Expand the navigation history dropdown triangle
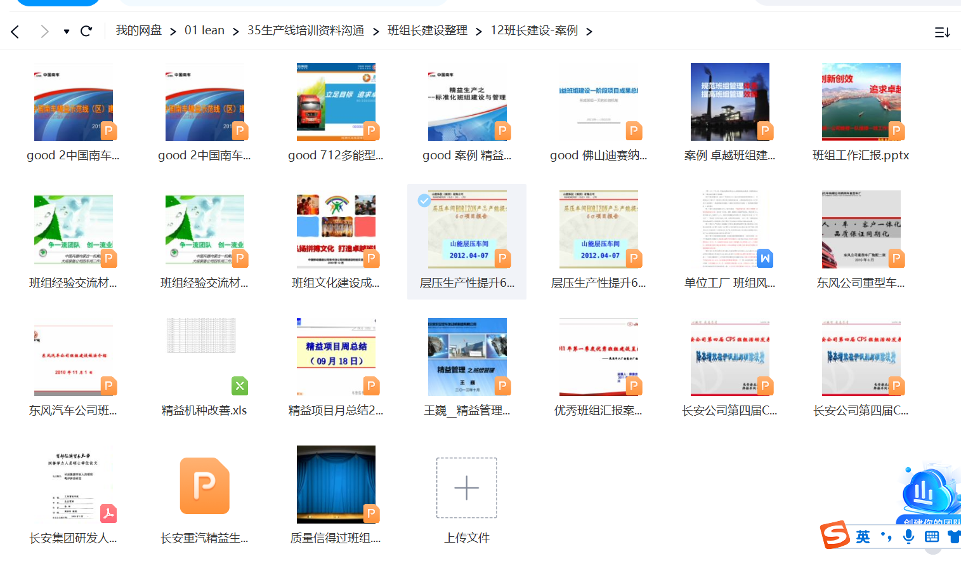This screenshot has width=961, height=568. click(x=67, y=31)
